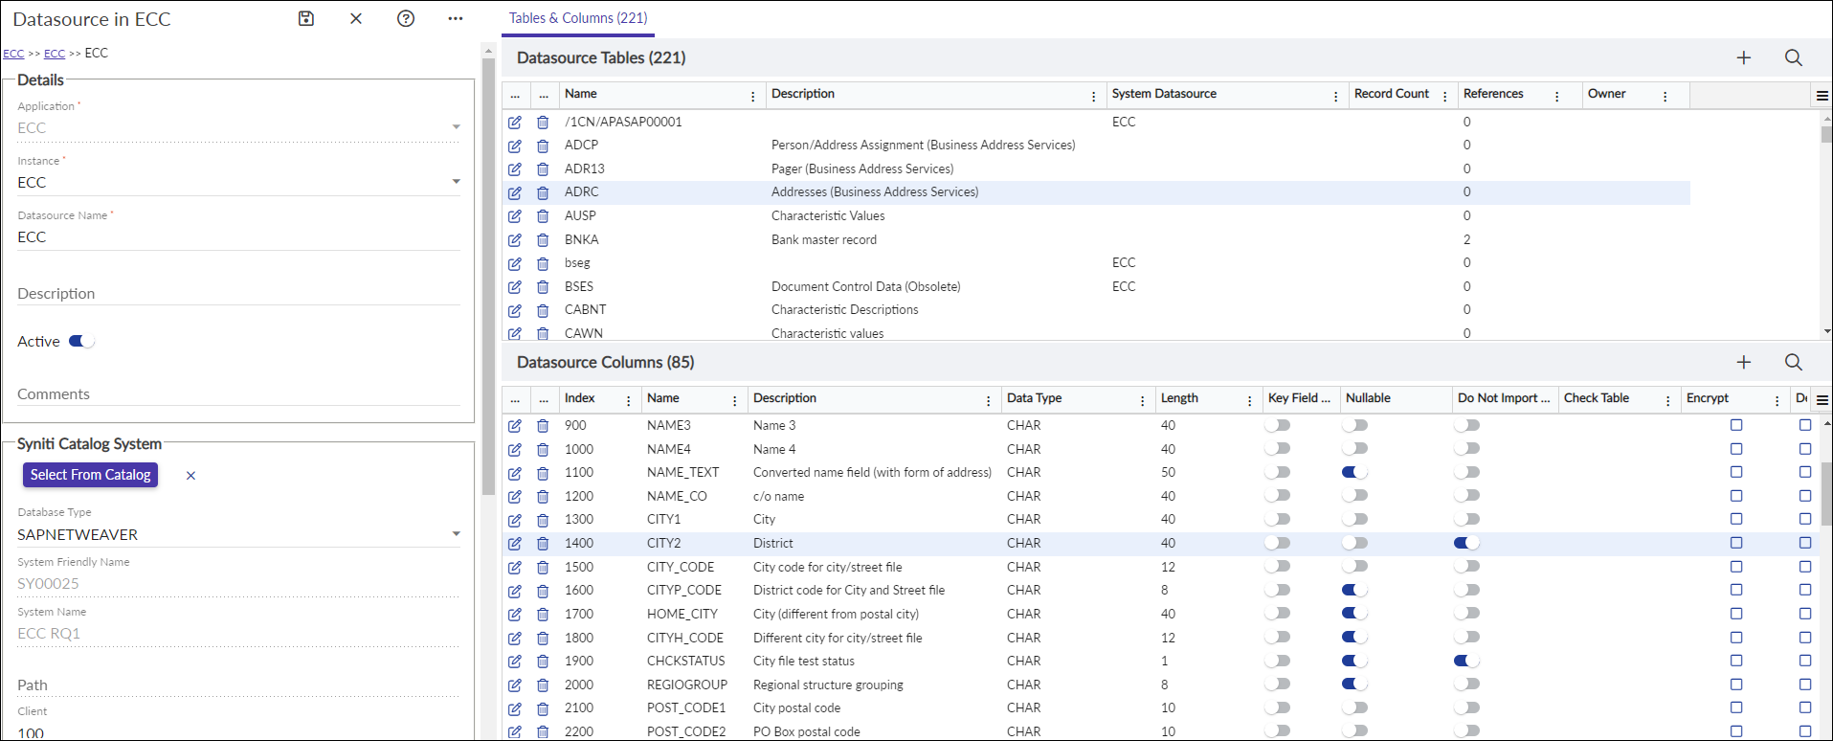
Task: Open Length column options menu
Action: tap(1249, 400)
